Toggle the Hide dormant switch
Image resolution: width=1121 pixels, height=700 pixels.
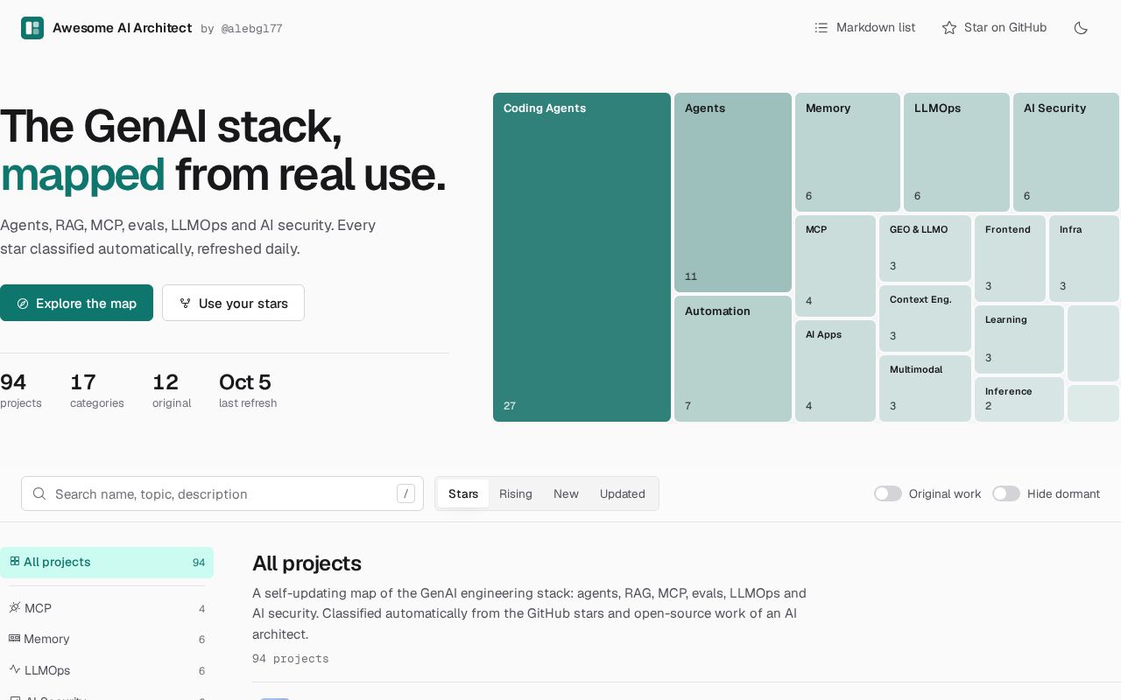(x=1006, y=493)
